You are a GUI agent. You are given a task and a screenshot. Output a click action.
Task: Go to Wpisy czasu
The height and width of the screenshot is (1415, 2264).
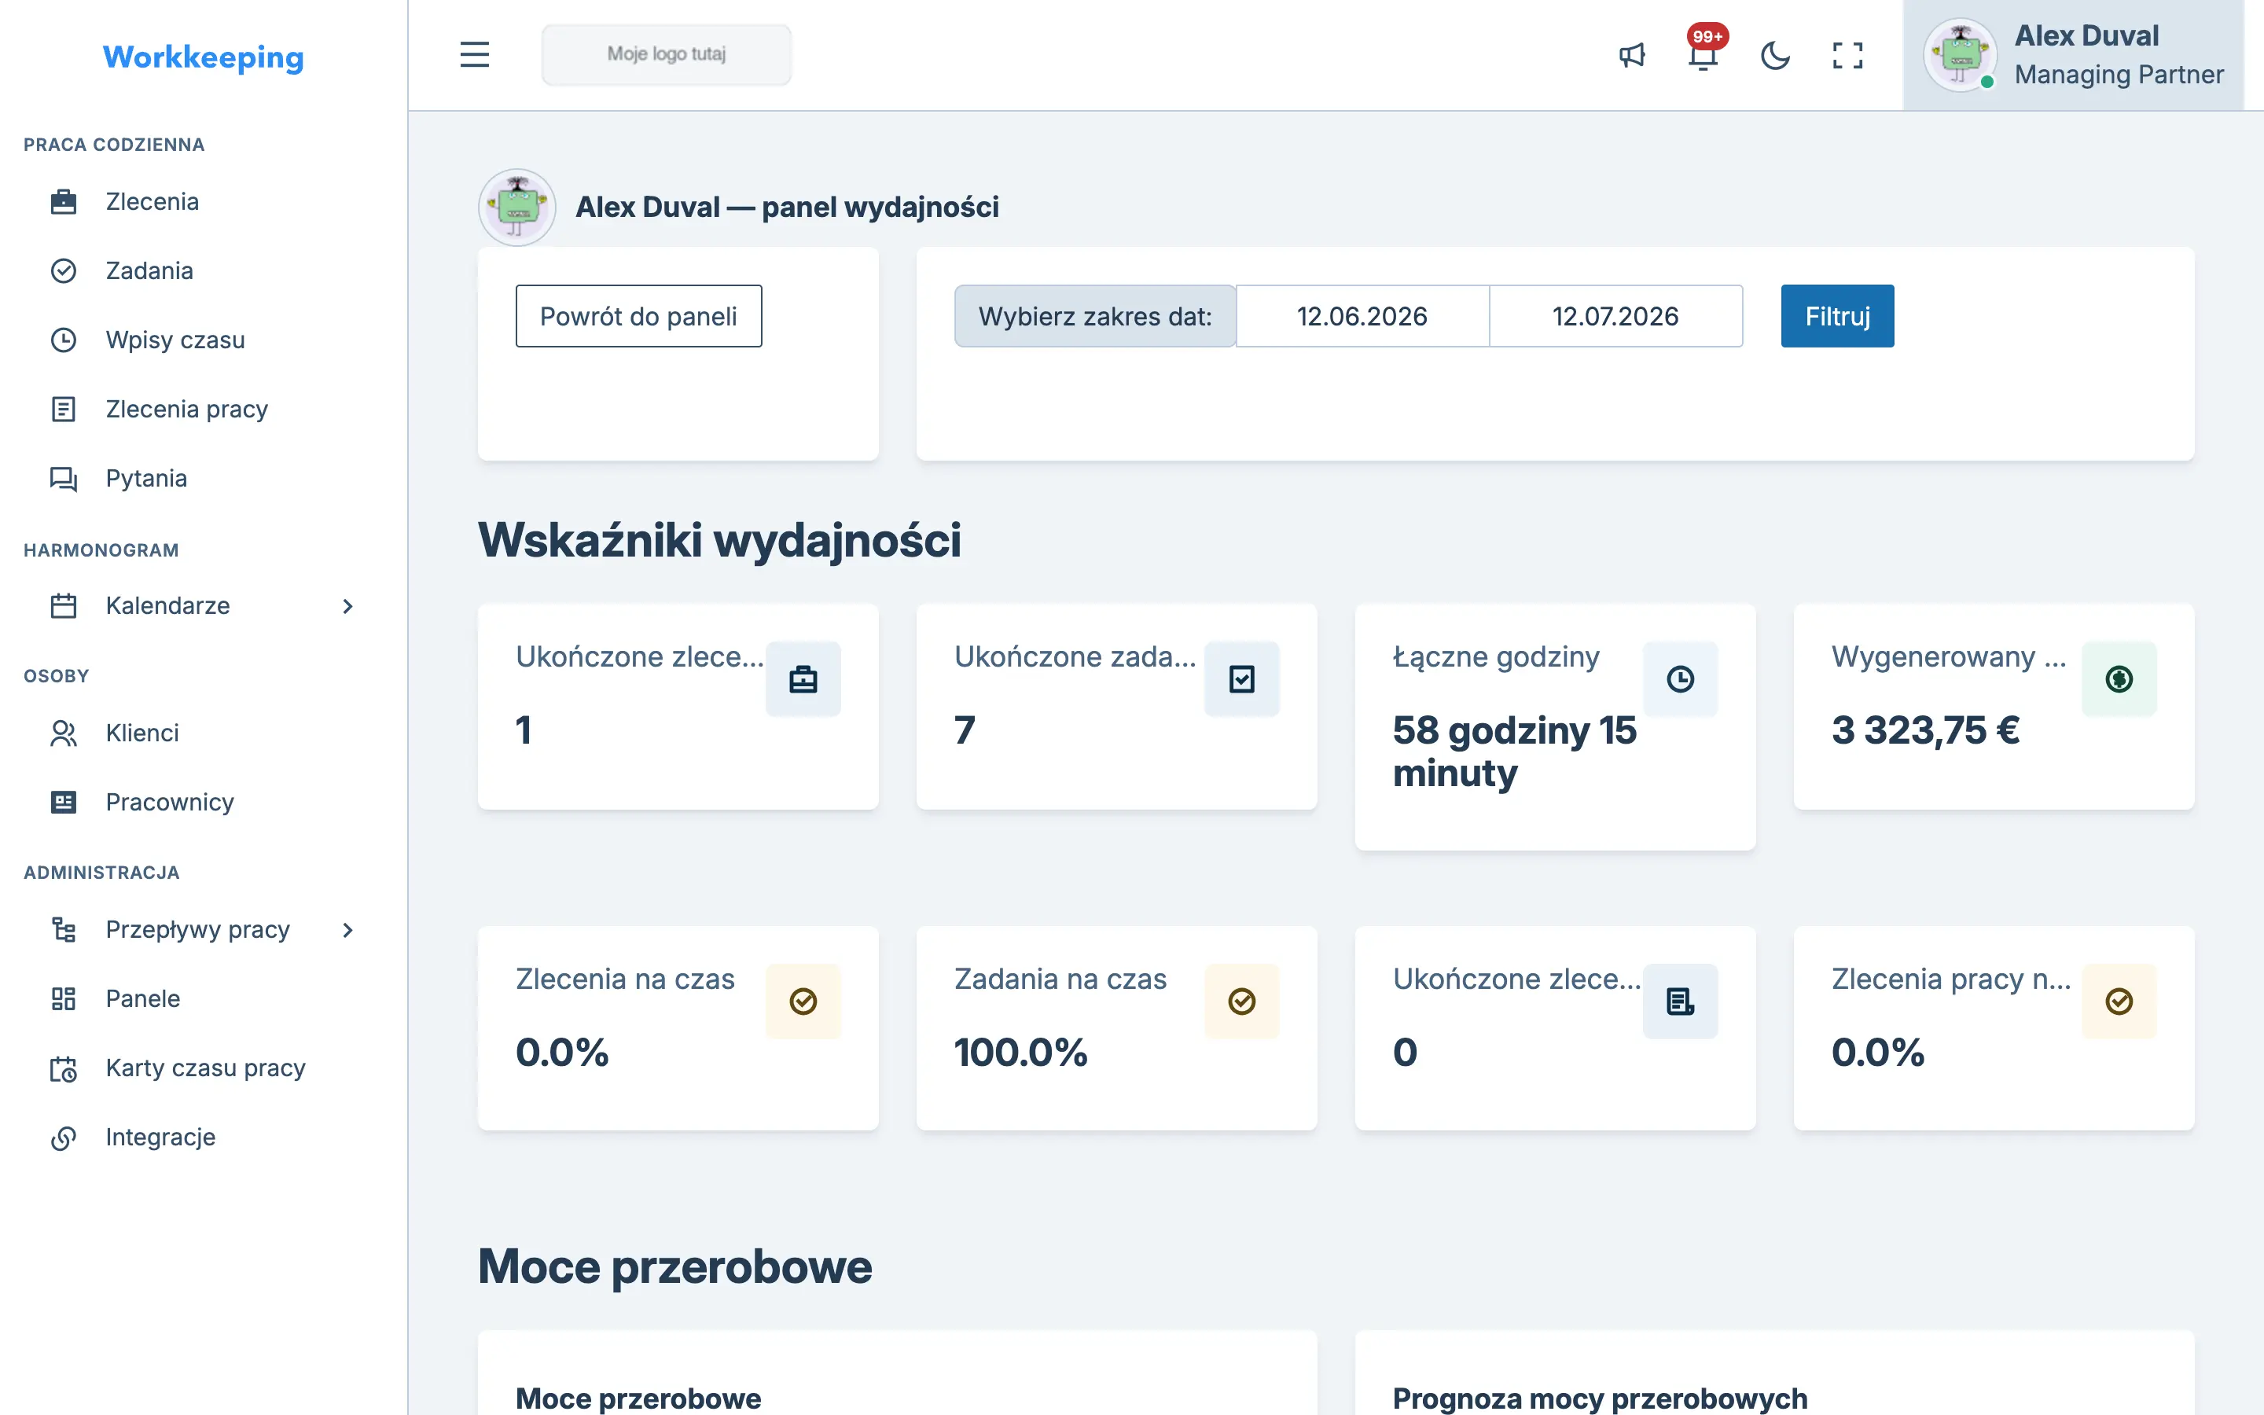tap(175, 340)
